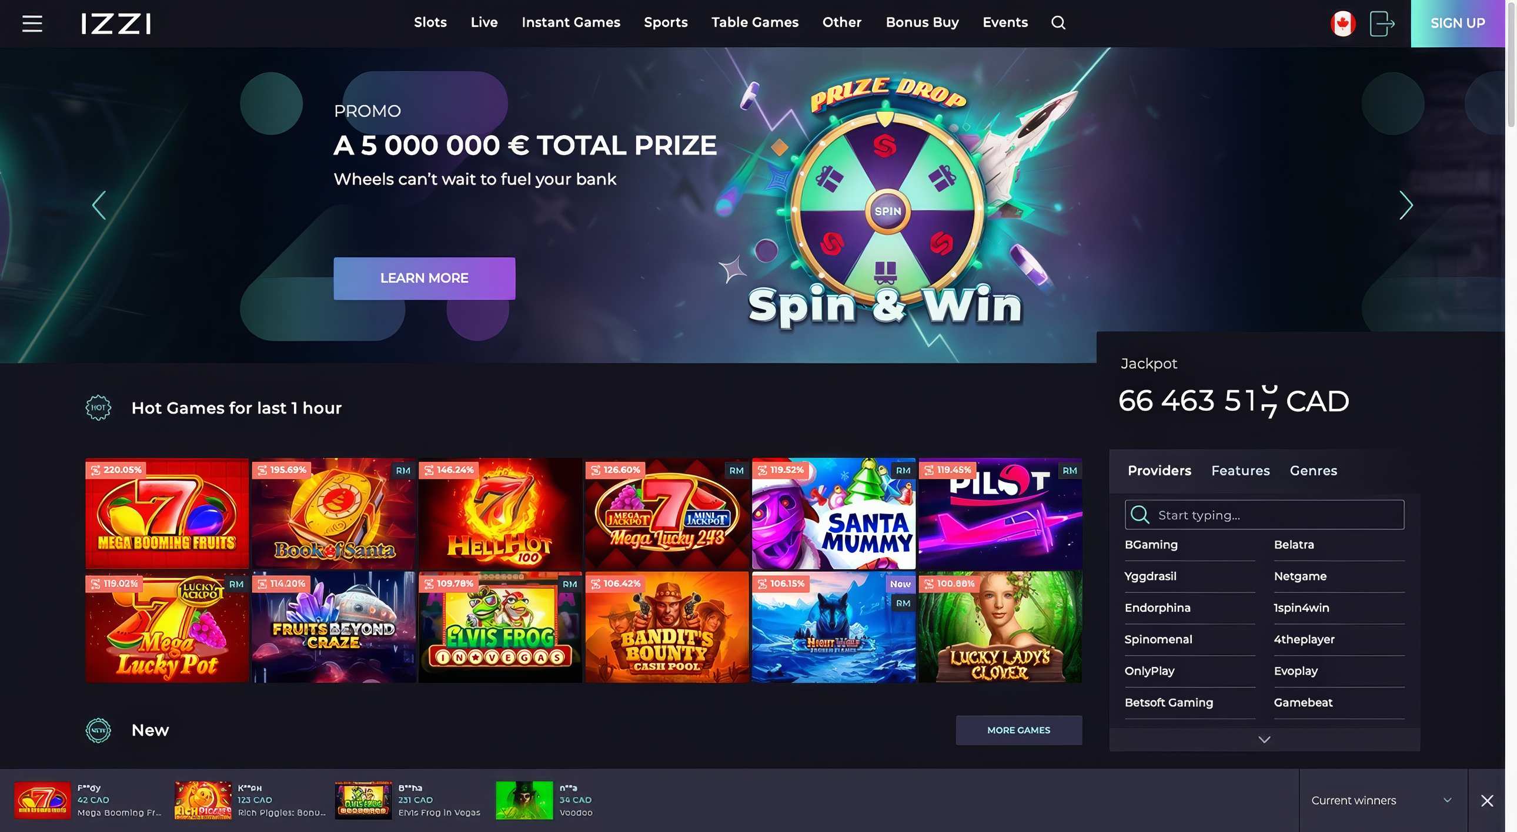The image size is (1517, 832).
Task: Open the Canada flag language selector
Action: pos(1343,24)
